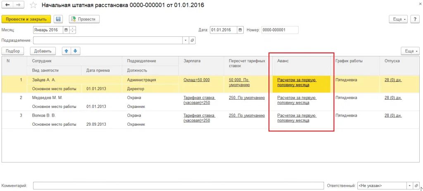423x191 pixels.
Task: Click Провести и закрыть button
Action: tap(26, 19)
